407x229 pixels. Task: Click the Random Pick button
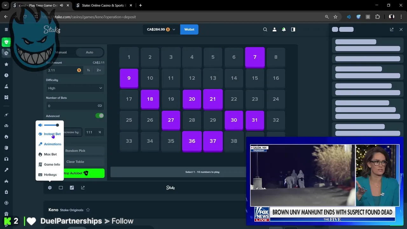click(x=75, y=151)
